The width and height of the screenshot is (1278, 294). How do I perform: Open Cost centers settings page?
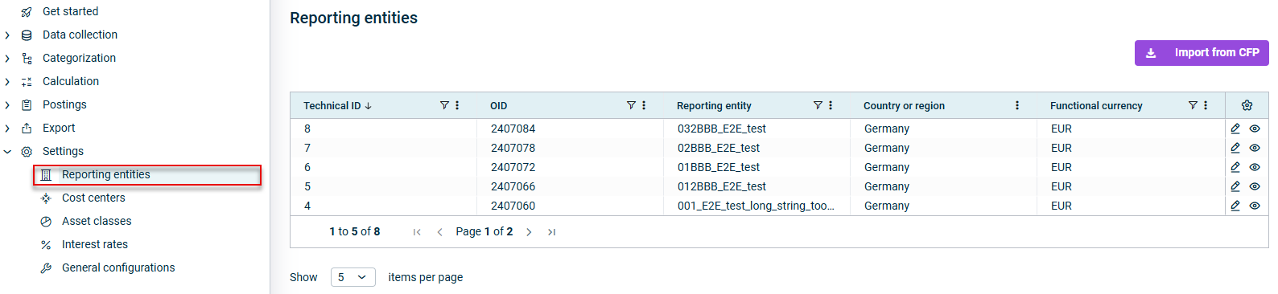(93, 198)
